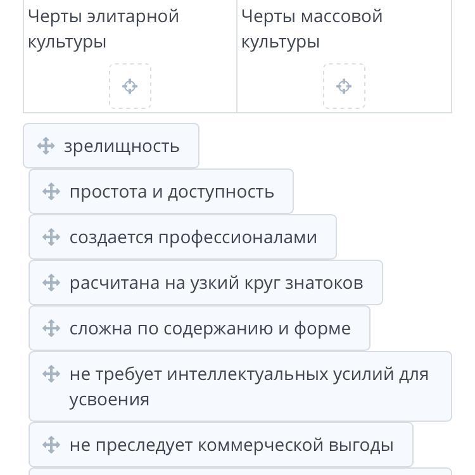Grab the handle beside 'не преследует коммерческой выгоды'
475x475 pixels.
point(51,445)
